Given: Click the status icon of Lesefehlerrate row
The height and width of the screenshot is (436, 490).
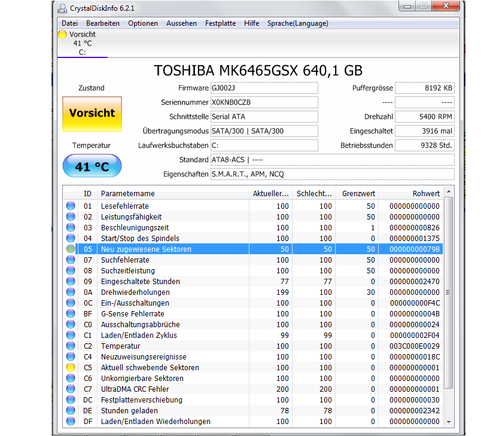Looking at the screenshot, I should [x=71, y=206].
